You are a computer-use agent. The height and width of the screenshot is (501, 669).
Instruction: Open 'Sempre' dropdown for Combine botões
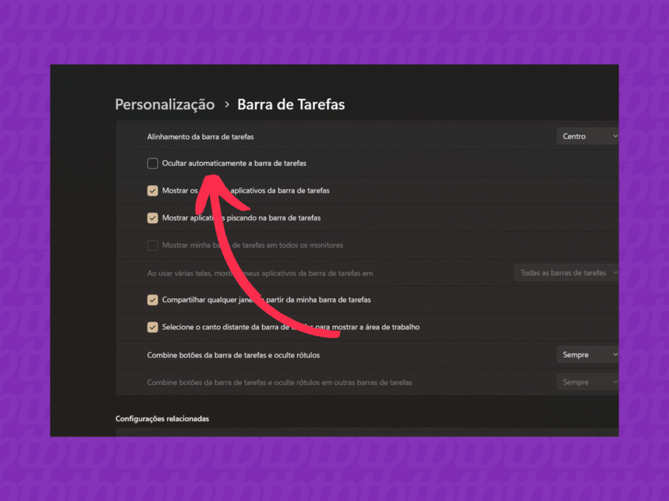click(x=588, y=354)
